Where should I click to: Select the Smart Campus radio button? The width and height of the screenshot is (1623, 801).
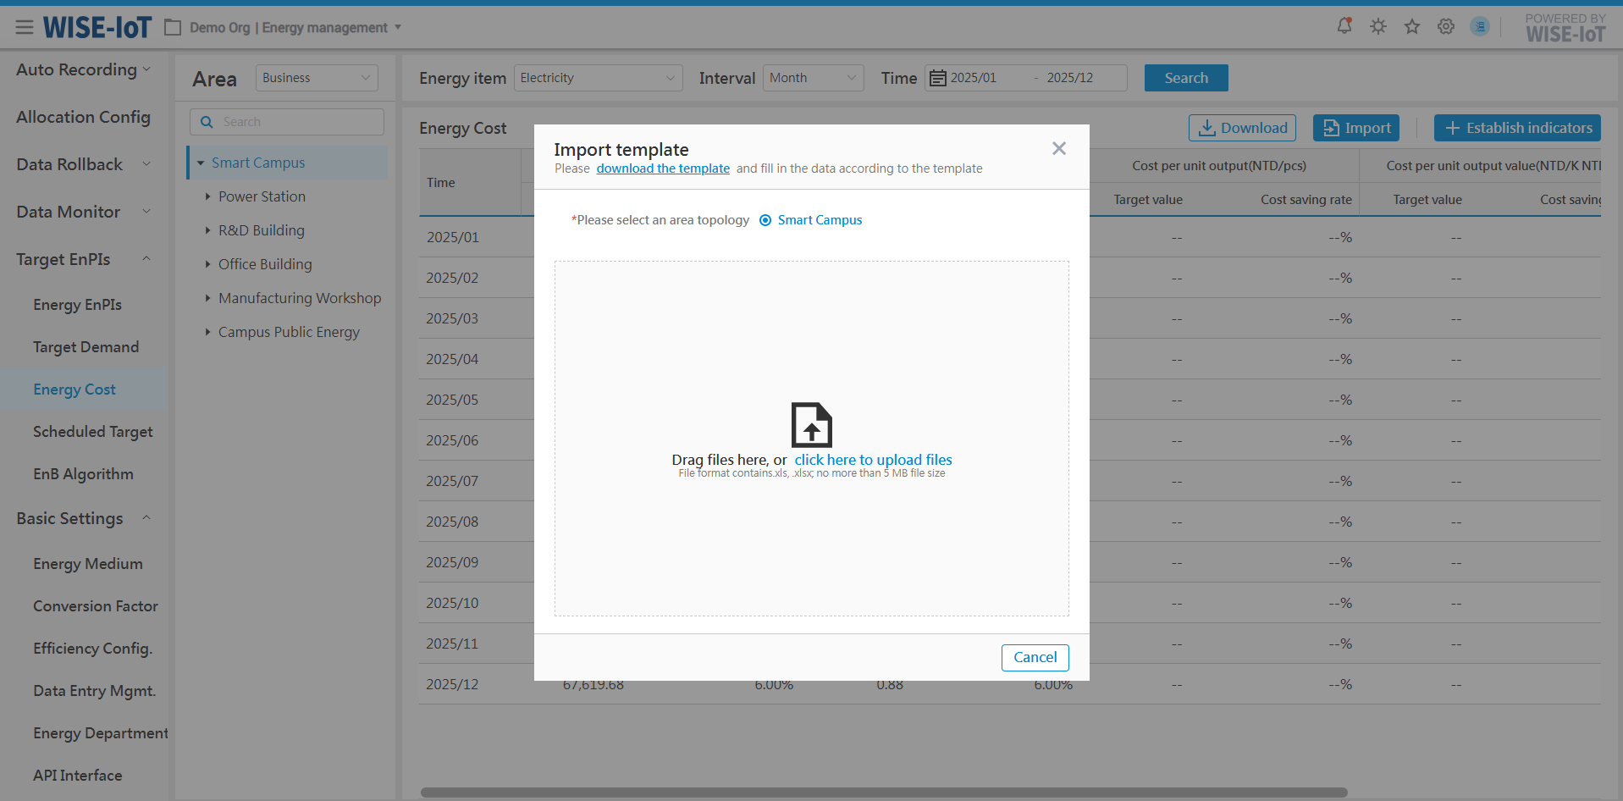coord(765,220)
